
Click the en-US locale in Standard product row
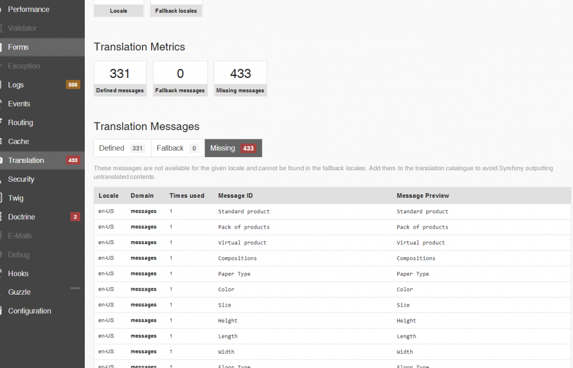point(106,211)
